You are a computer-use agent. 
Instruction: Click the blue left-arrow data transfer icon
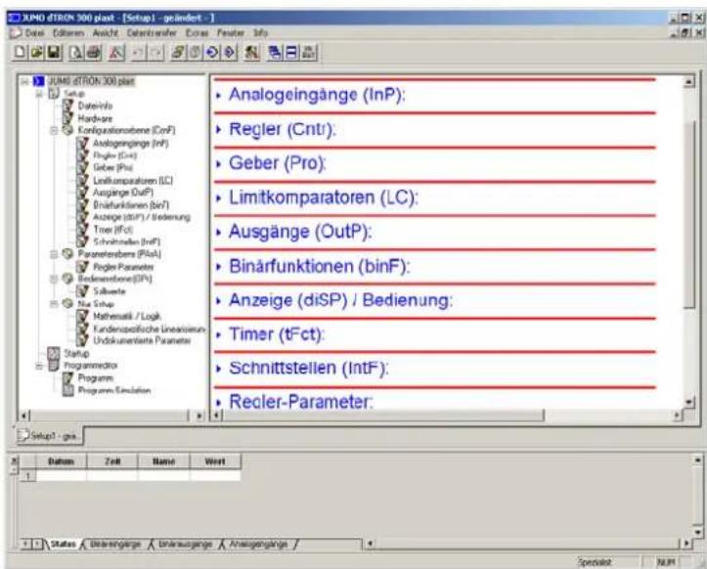[212, 52]
